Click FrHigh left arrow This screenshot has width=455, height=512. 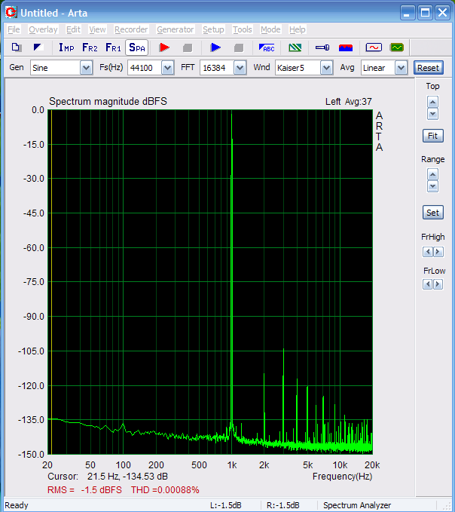[428, 252]
